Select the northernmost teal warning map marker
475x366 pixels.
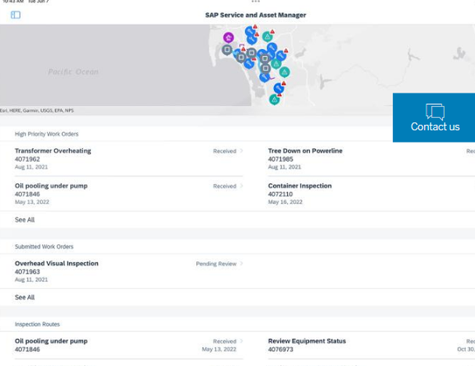(267, 37)
